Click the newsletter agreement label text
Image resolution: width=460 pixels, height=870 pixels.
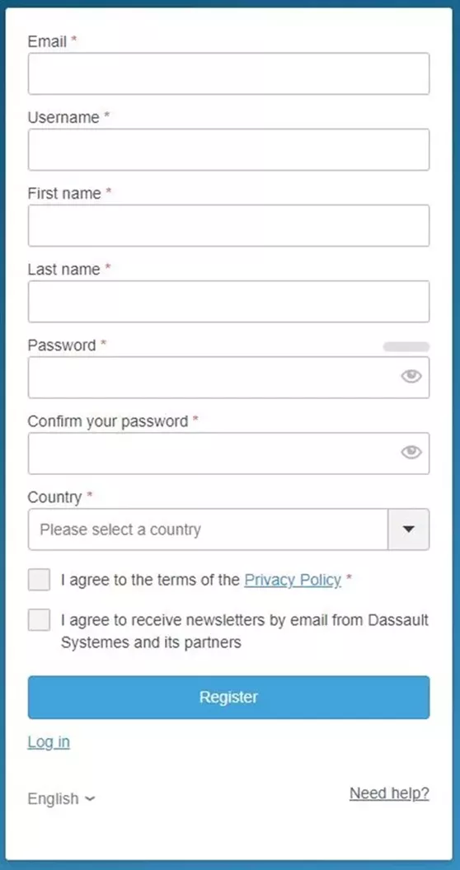click(x=245, y=632)
